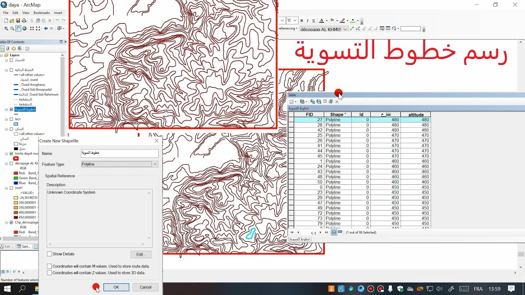This screenshot has width=525, height=295.
Task: Click the FID column header
Action: tap(309, 115)
